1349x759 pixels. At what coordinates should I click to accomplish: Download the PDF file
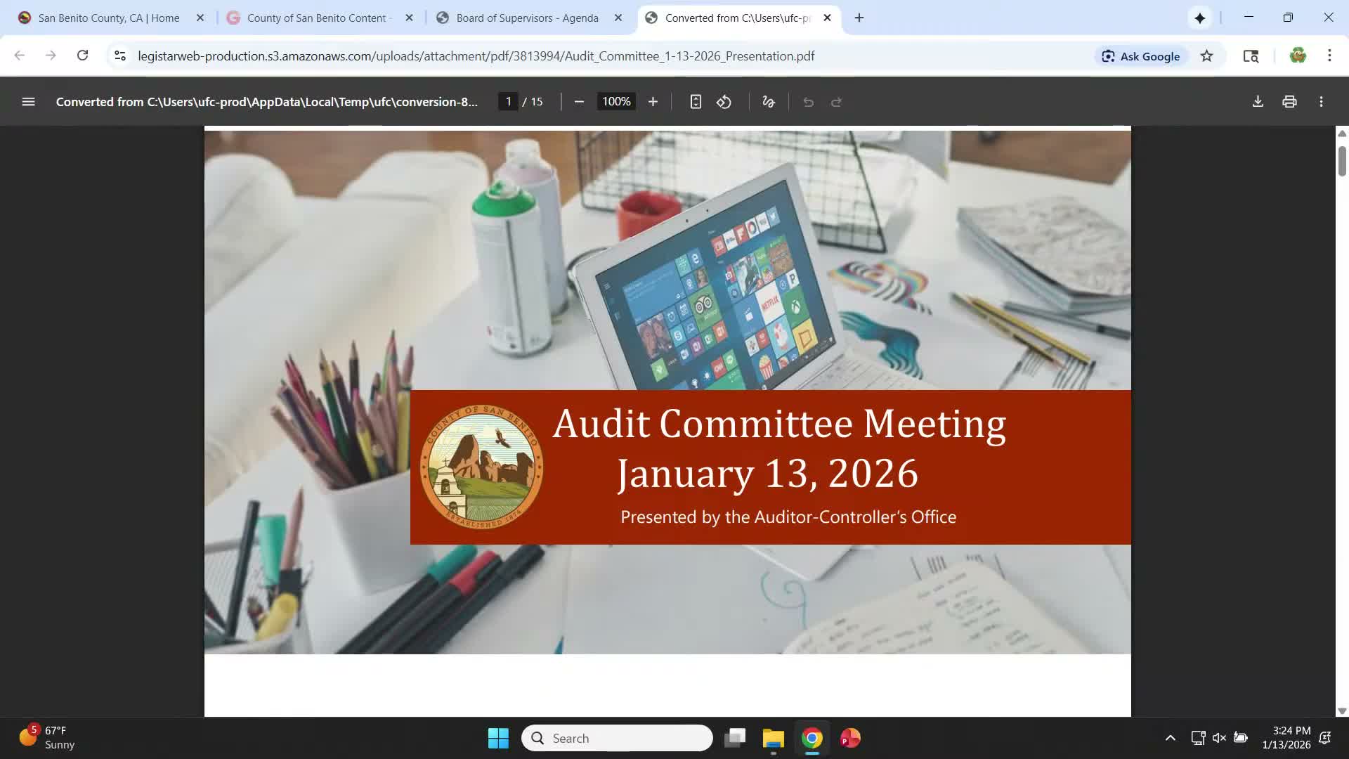coord(1258,102)
